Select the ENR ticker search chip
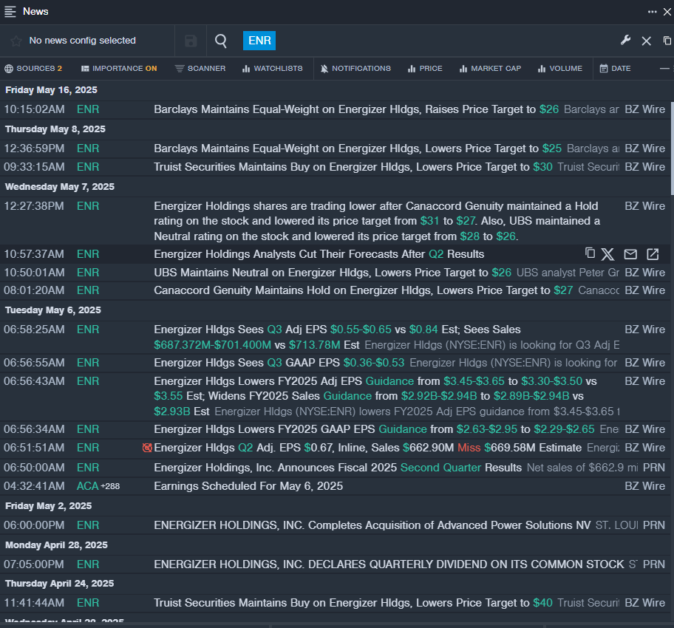The width and height of the screenshot is (674, 628). (x=259, y=41)
